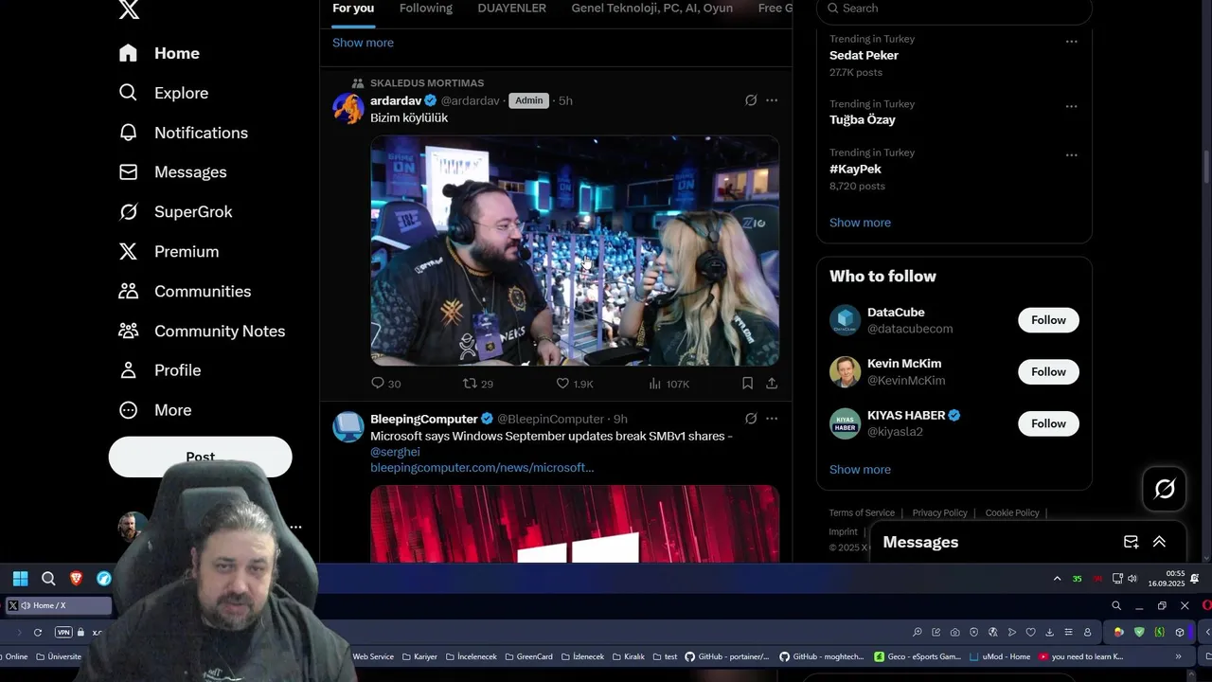Share the ardardav post

[x=772, y=384]
